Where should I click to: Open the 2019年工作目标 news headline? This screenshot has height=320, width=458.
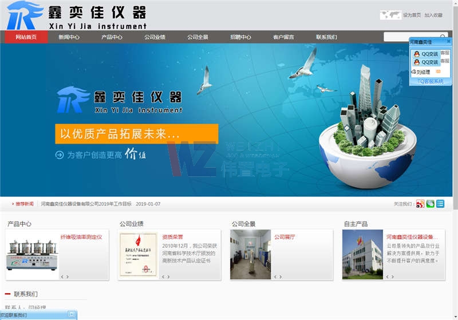click(x=86, y=204)
